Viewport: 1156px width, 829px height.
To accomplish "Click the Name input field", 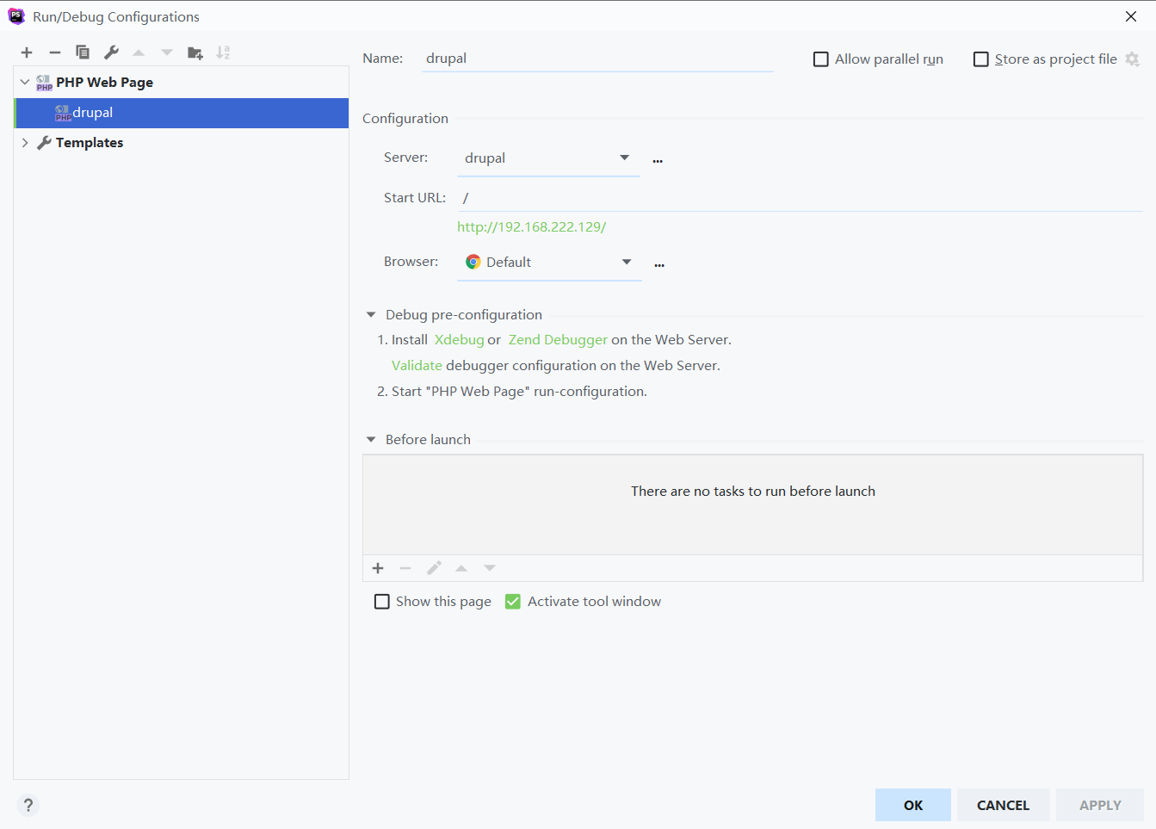I will [x=597, y=59].
